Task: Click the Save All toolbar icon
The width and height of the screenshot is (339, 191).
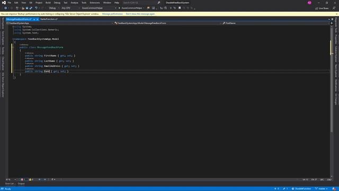Action: click(31, 8)
